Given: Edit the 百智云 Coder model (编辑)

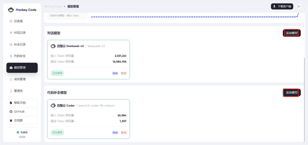Looking at the screenshot, I should (x=115, y=133).
